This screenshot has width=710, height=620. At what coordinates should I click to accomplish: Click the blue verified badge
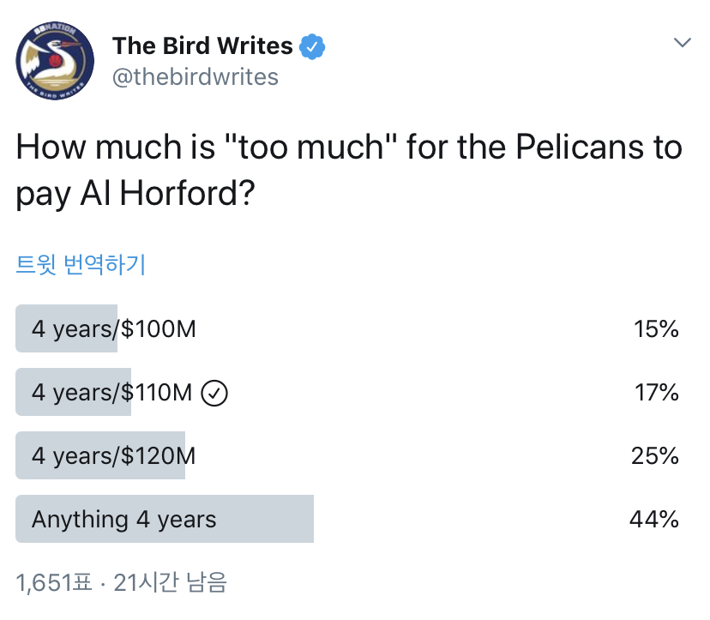(x=311, y=45)
